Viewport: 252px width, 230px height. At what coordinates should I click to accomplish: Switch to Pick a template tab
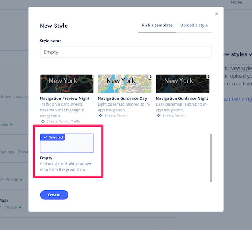157,25
